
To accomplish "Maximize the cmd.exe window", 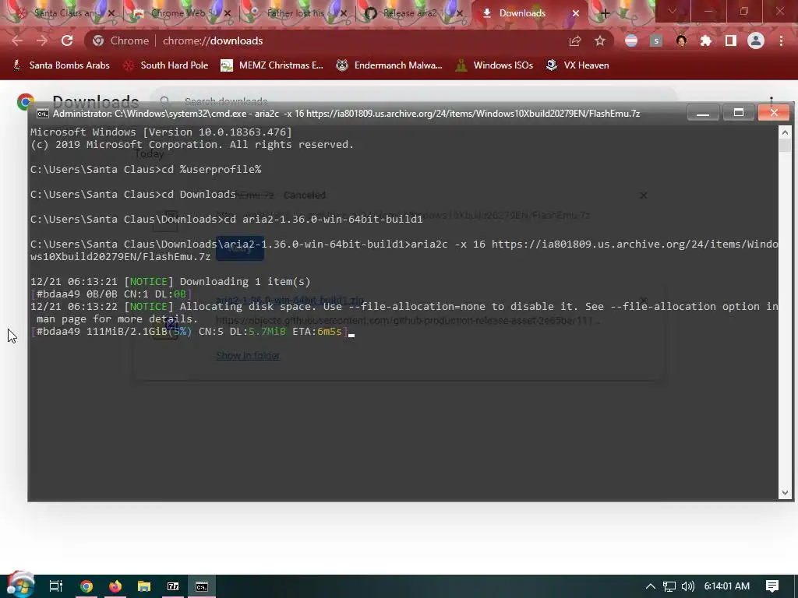I will point(739,113).
